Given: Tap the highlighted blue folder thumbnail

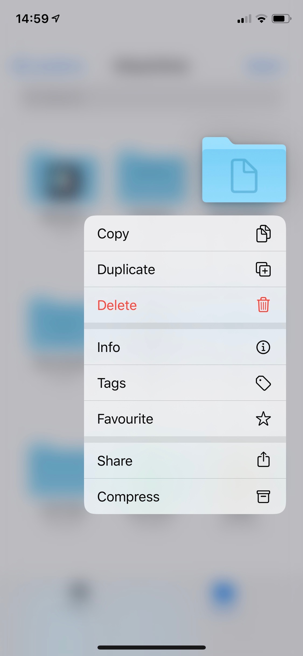Looking at the screenshot, I should 244,170.
